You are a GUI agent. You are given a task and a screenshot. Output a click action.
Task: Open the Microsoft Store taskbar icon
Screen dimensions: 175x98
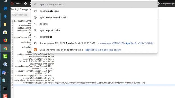5,32
